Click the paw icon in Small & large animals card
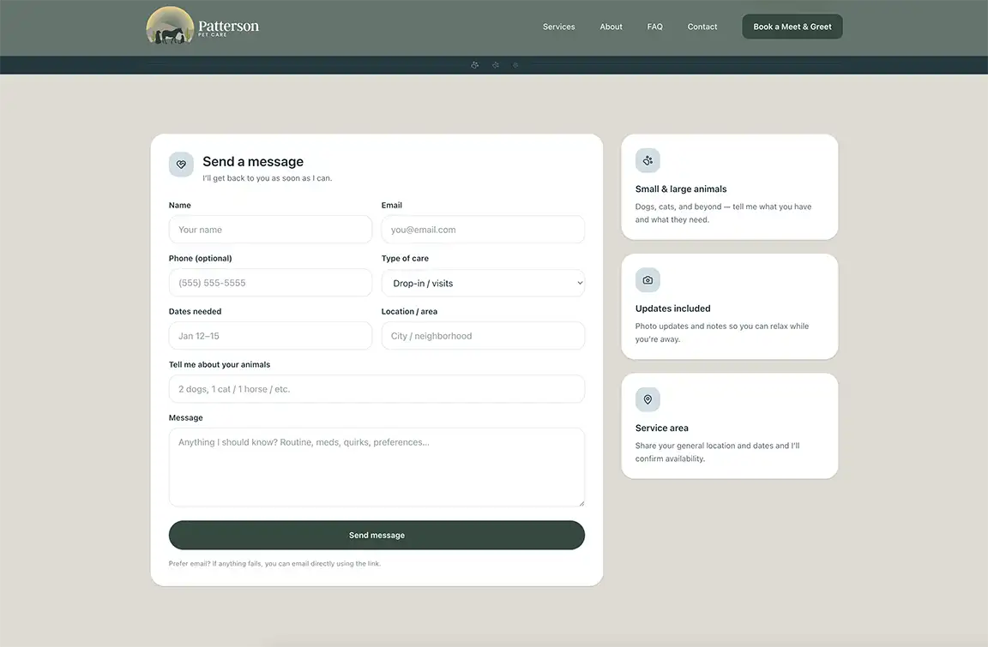This screenshot has width=988, height=647. click(x=648, y=160)
